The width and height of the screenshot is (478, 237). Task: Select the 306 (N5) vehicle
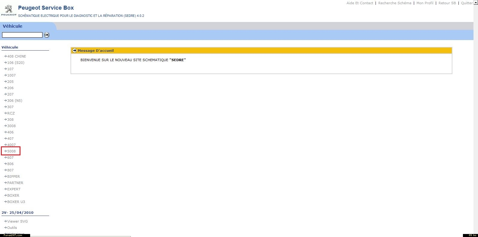pos(14,101)
